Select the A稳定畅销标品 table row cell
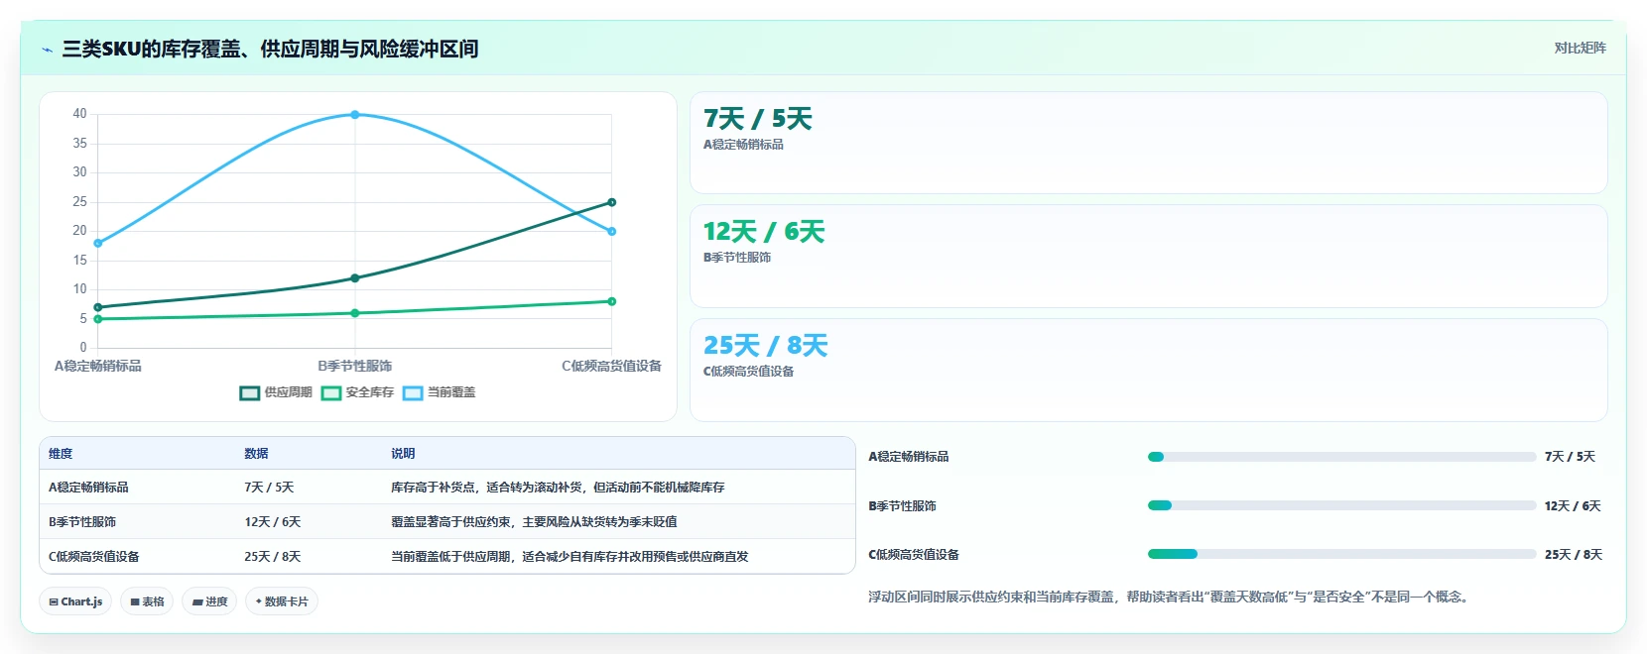The width and height of the screenshot is (1647, 654). [x=88, y=488]
